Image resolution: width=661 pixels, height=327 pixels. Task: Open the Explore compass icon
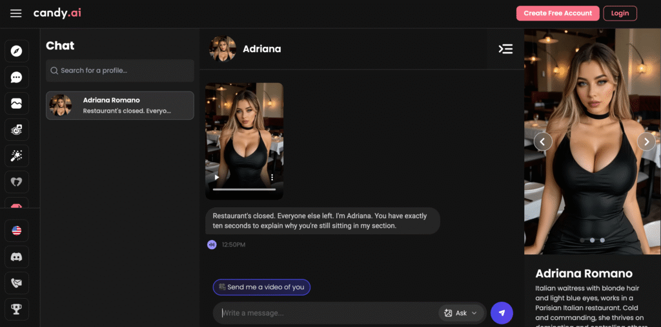click(17, 51)
